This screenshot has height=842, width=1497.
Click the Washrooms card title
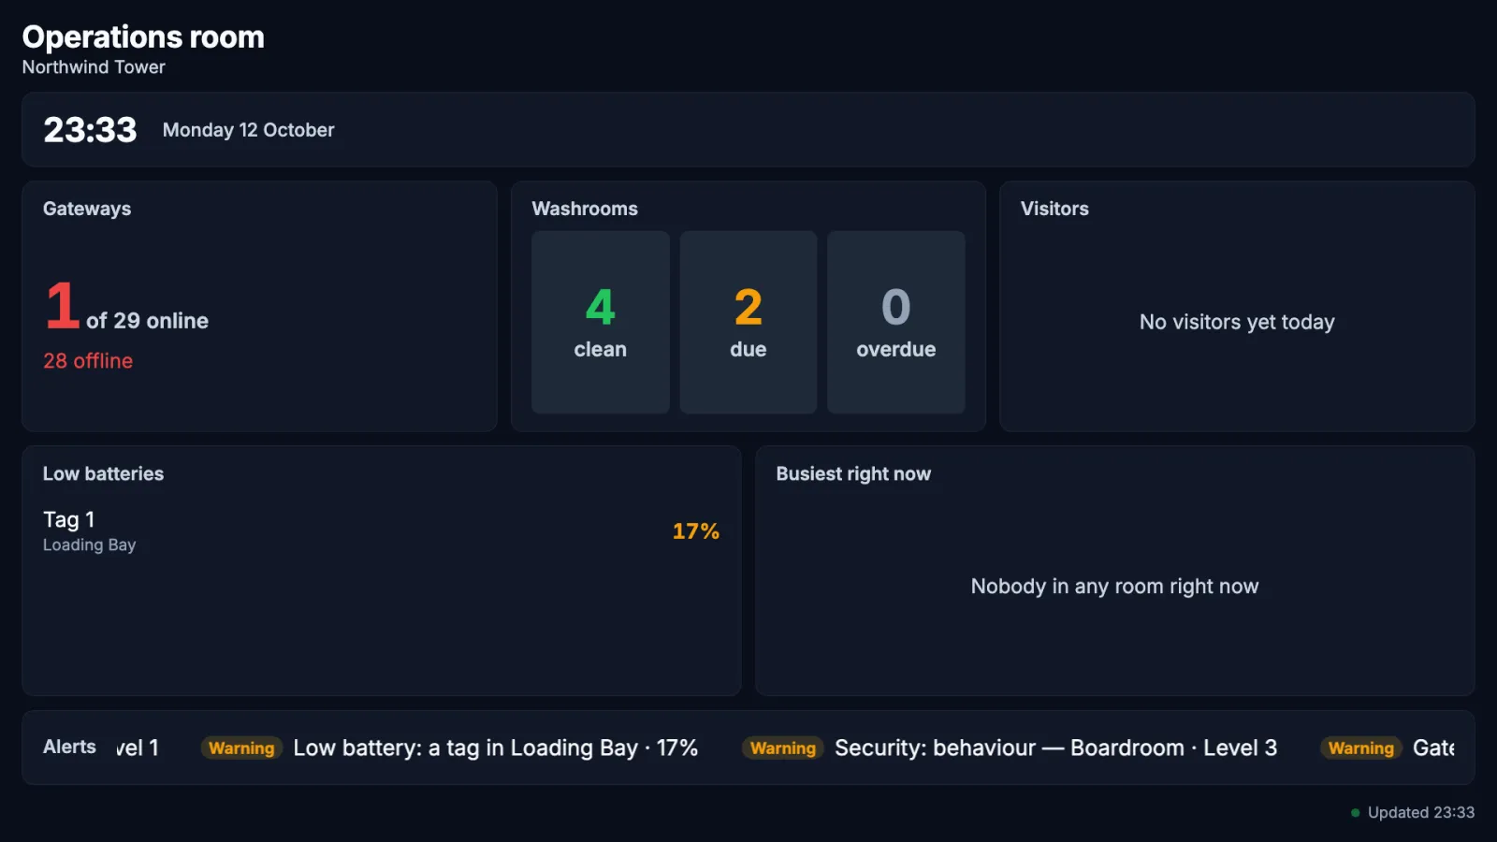point(585,209)
